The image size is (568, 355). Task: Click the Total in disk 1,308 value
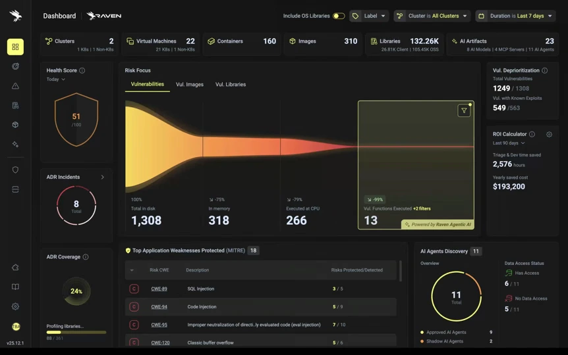pyautogui.click(x=146, y=220)
